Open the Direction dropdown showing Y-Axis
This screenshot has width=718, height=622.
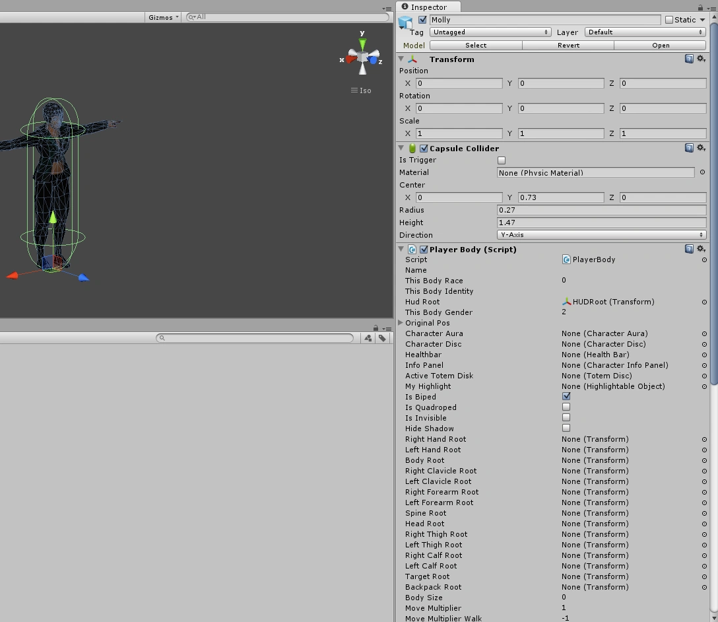[601, 234]
